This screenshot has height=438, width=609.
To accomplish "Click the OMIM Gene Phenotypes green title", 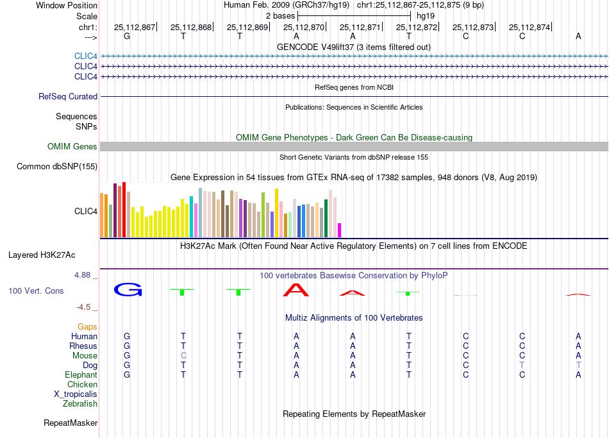I will coord(354,138).
